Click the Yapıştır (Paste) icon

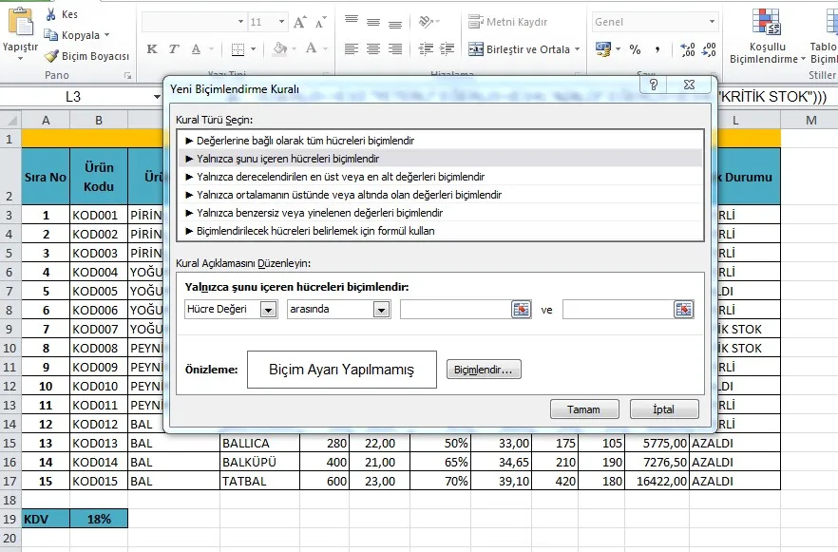point(20,21)
